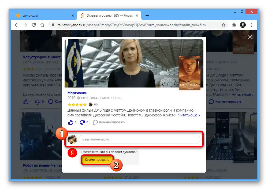The image size is (268, 190).
Task: Open the Марсианин movie title link
Action: pyautogui.click(x=77, y=93)
